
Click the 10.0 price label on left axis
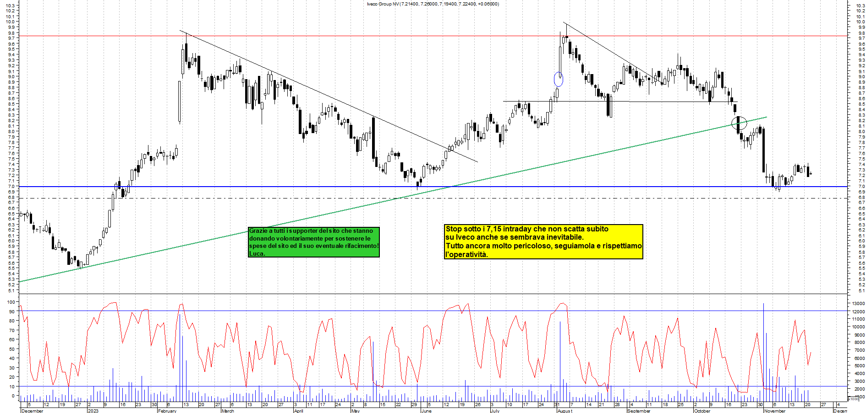click(x=11, y=21)
